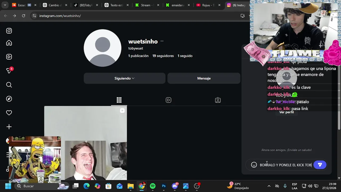Image resolution: width=341 pixels, height=192 pixels.
Task: Open volume control in system tray
Action: point(310,186)
